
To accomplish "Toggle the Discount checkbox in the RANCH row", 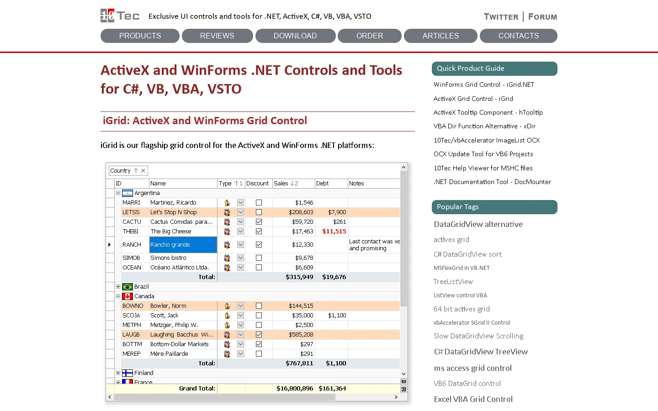I will (x=259, y=245).
